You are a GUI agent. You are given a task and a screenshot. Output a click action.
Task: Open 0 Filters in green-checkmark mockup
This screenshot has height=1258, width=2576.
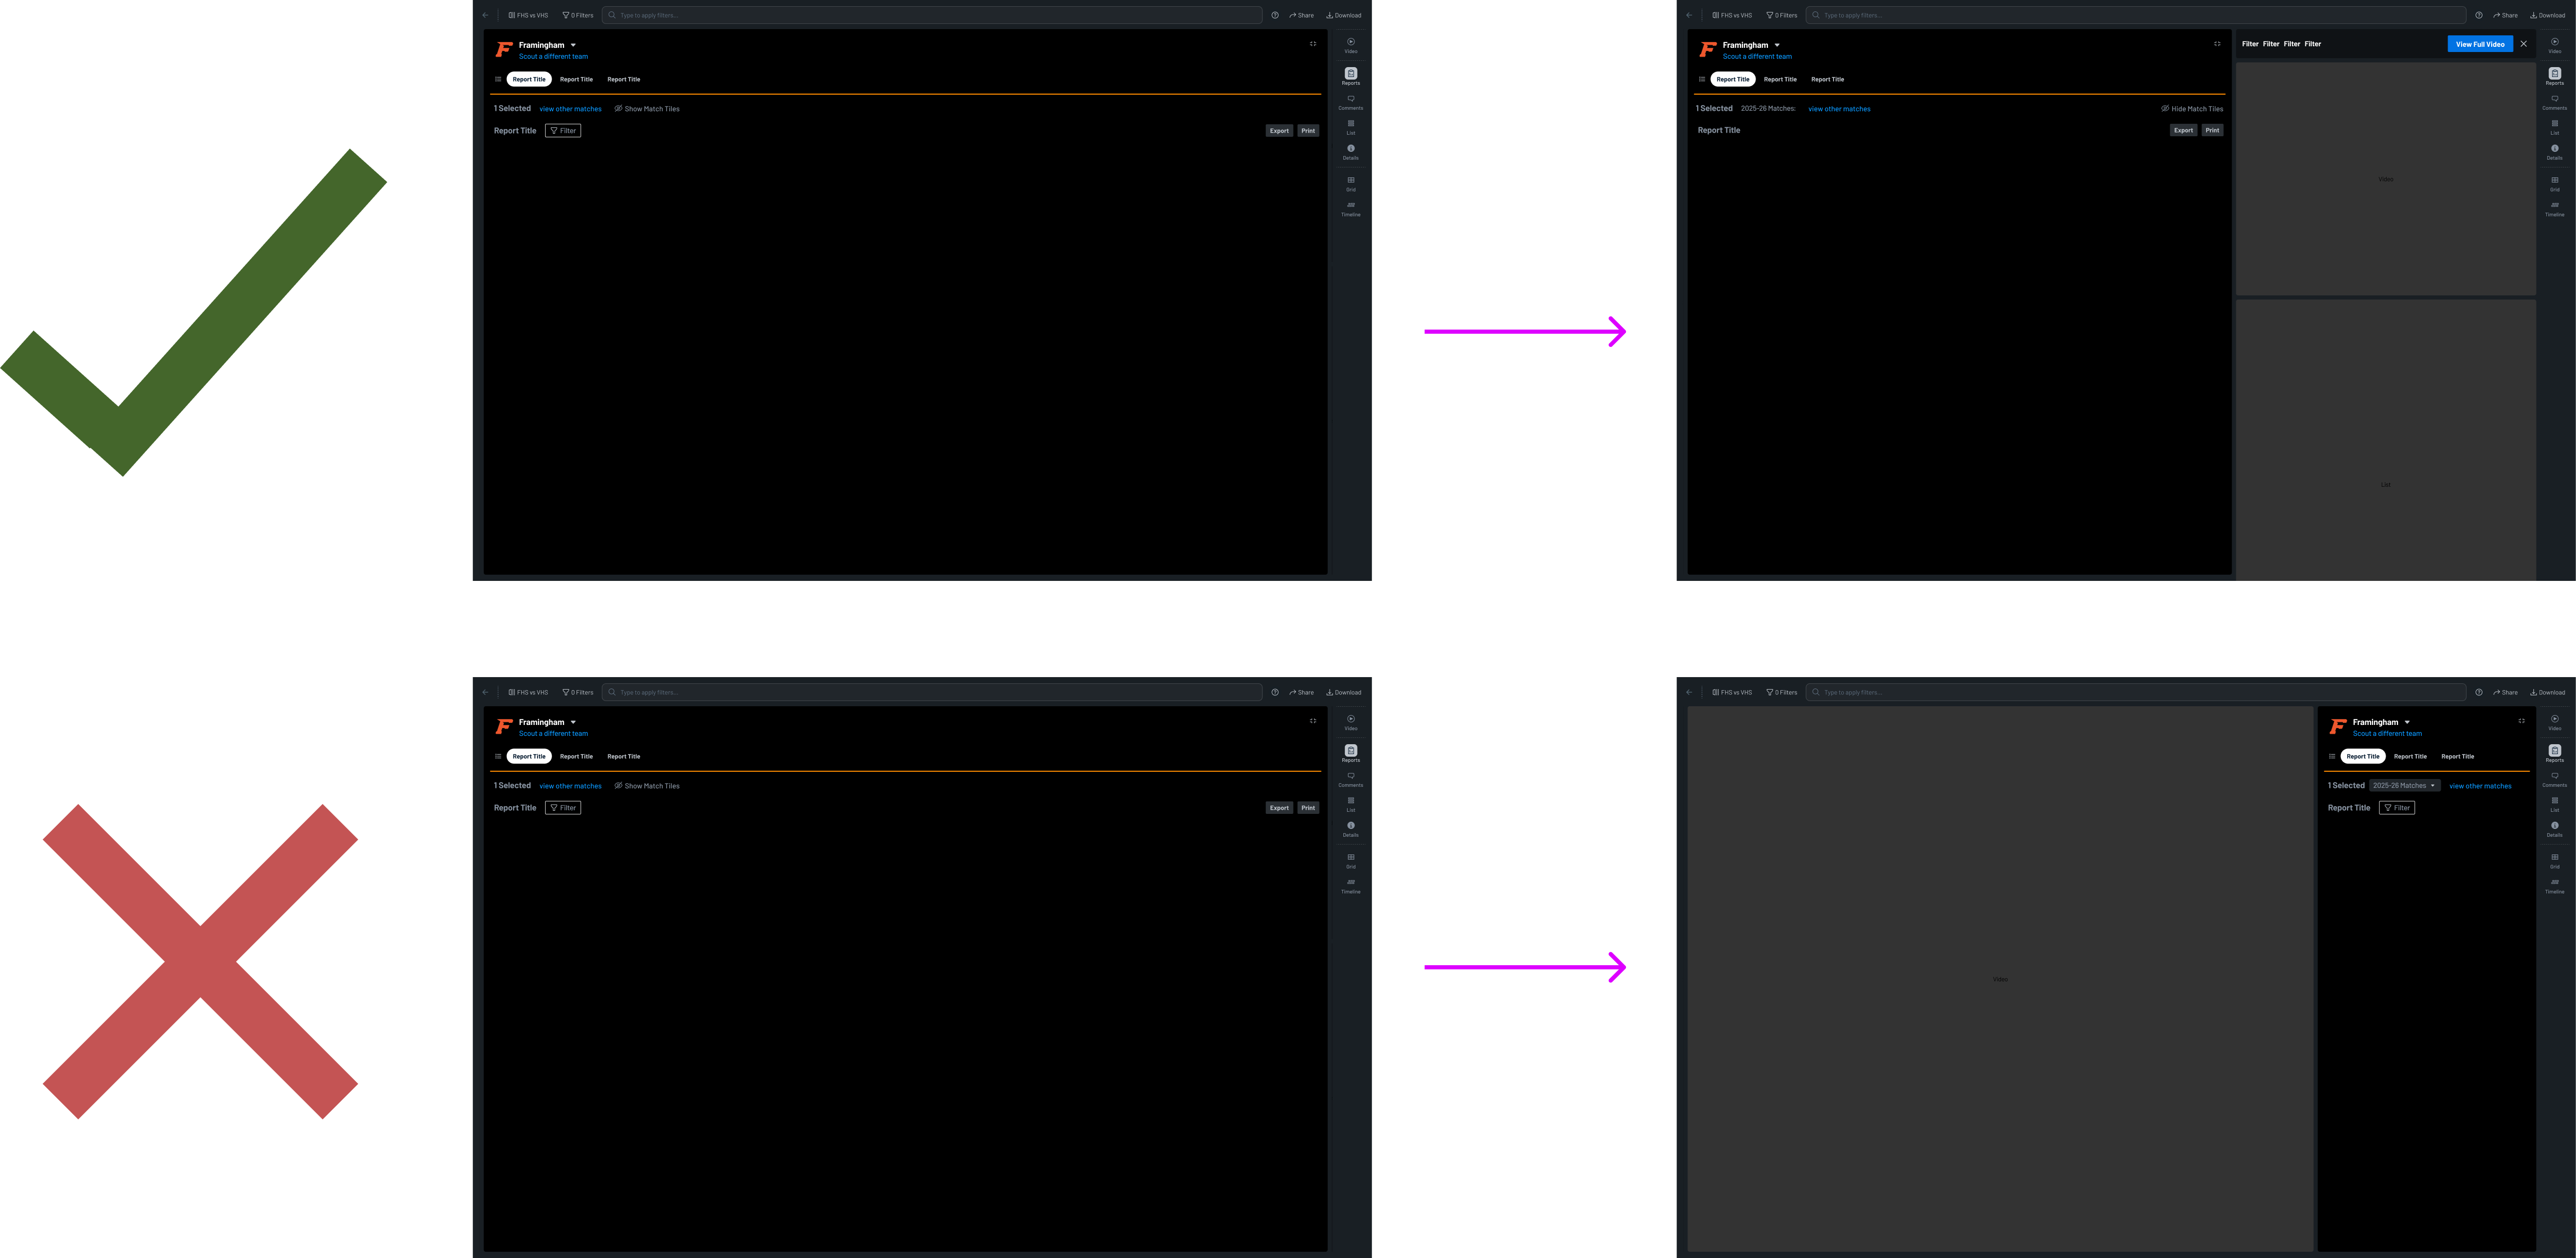[578, 15]
